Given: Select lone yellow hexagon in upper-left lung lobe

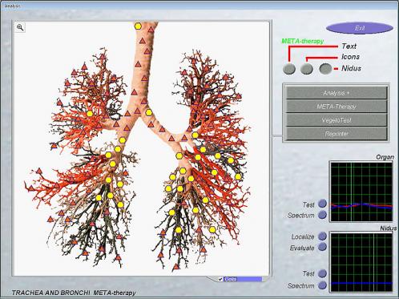Looking at the screenshot, I should coord(90,114).
